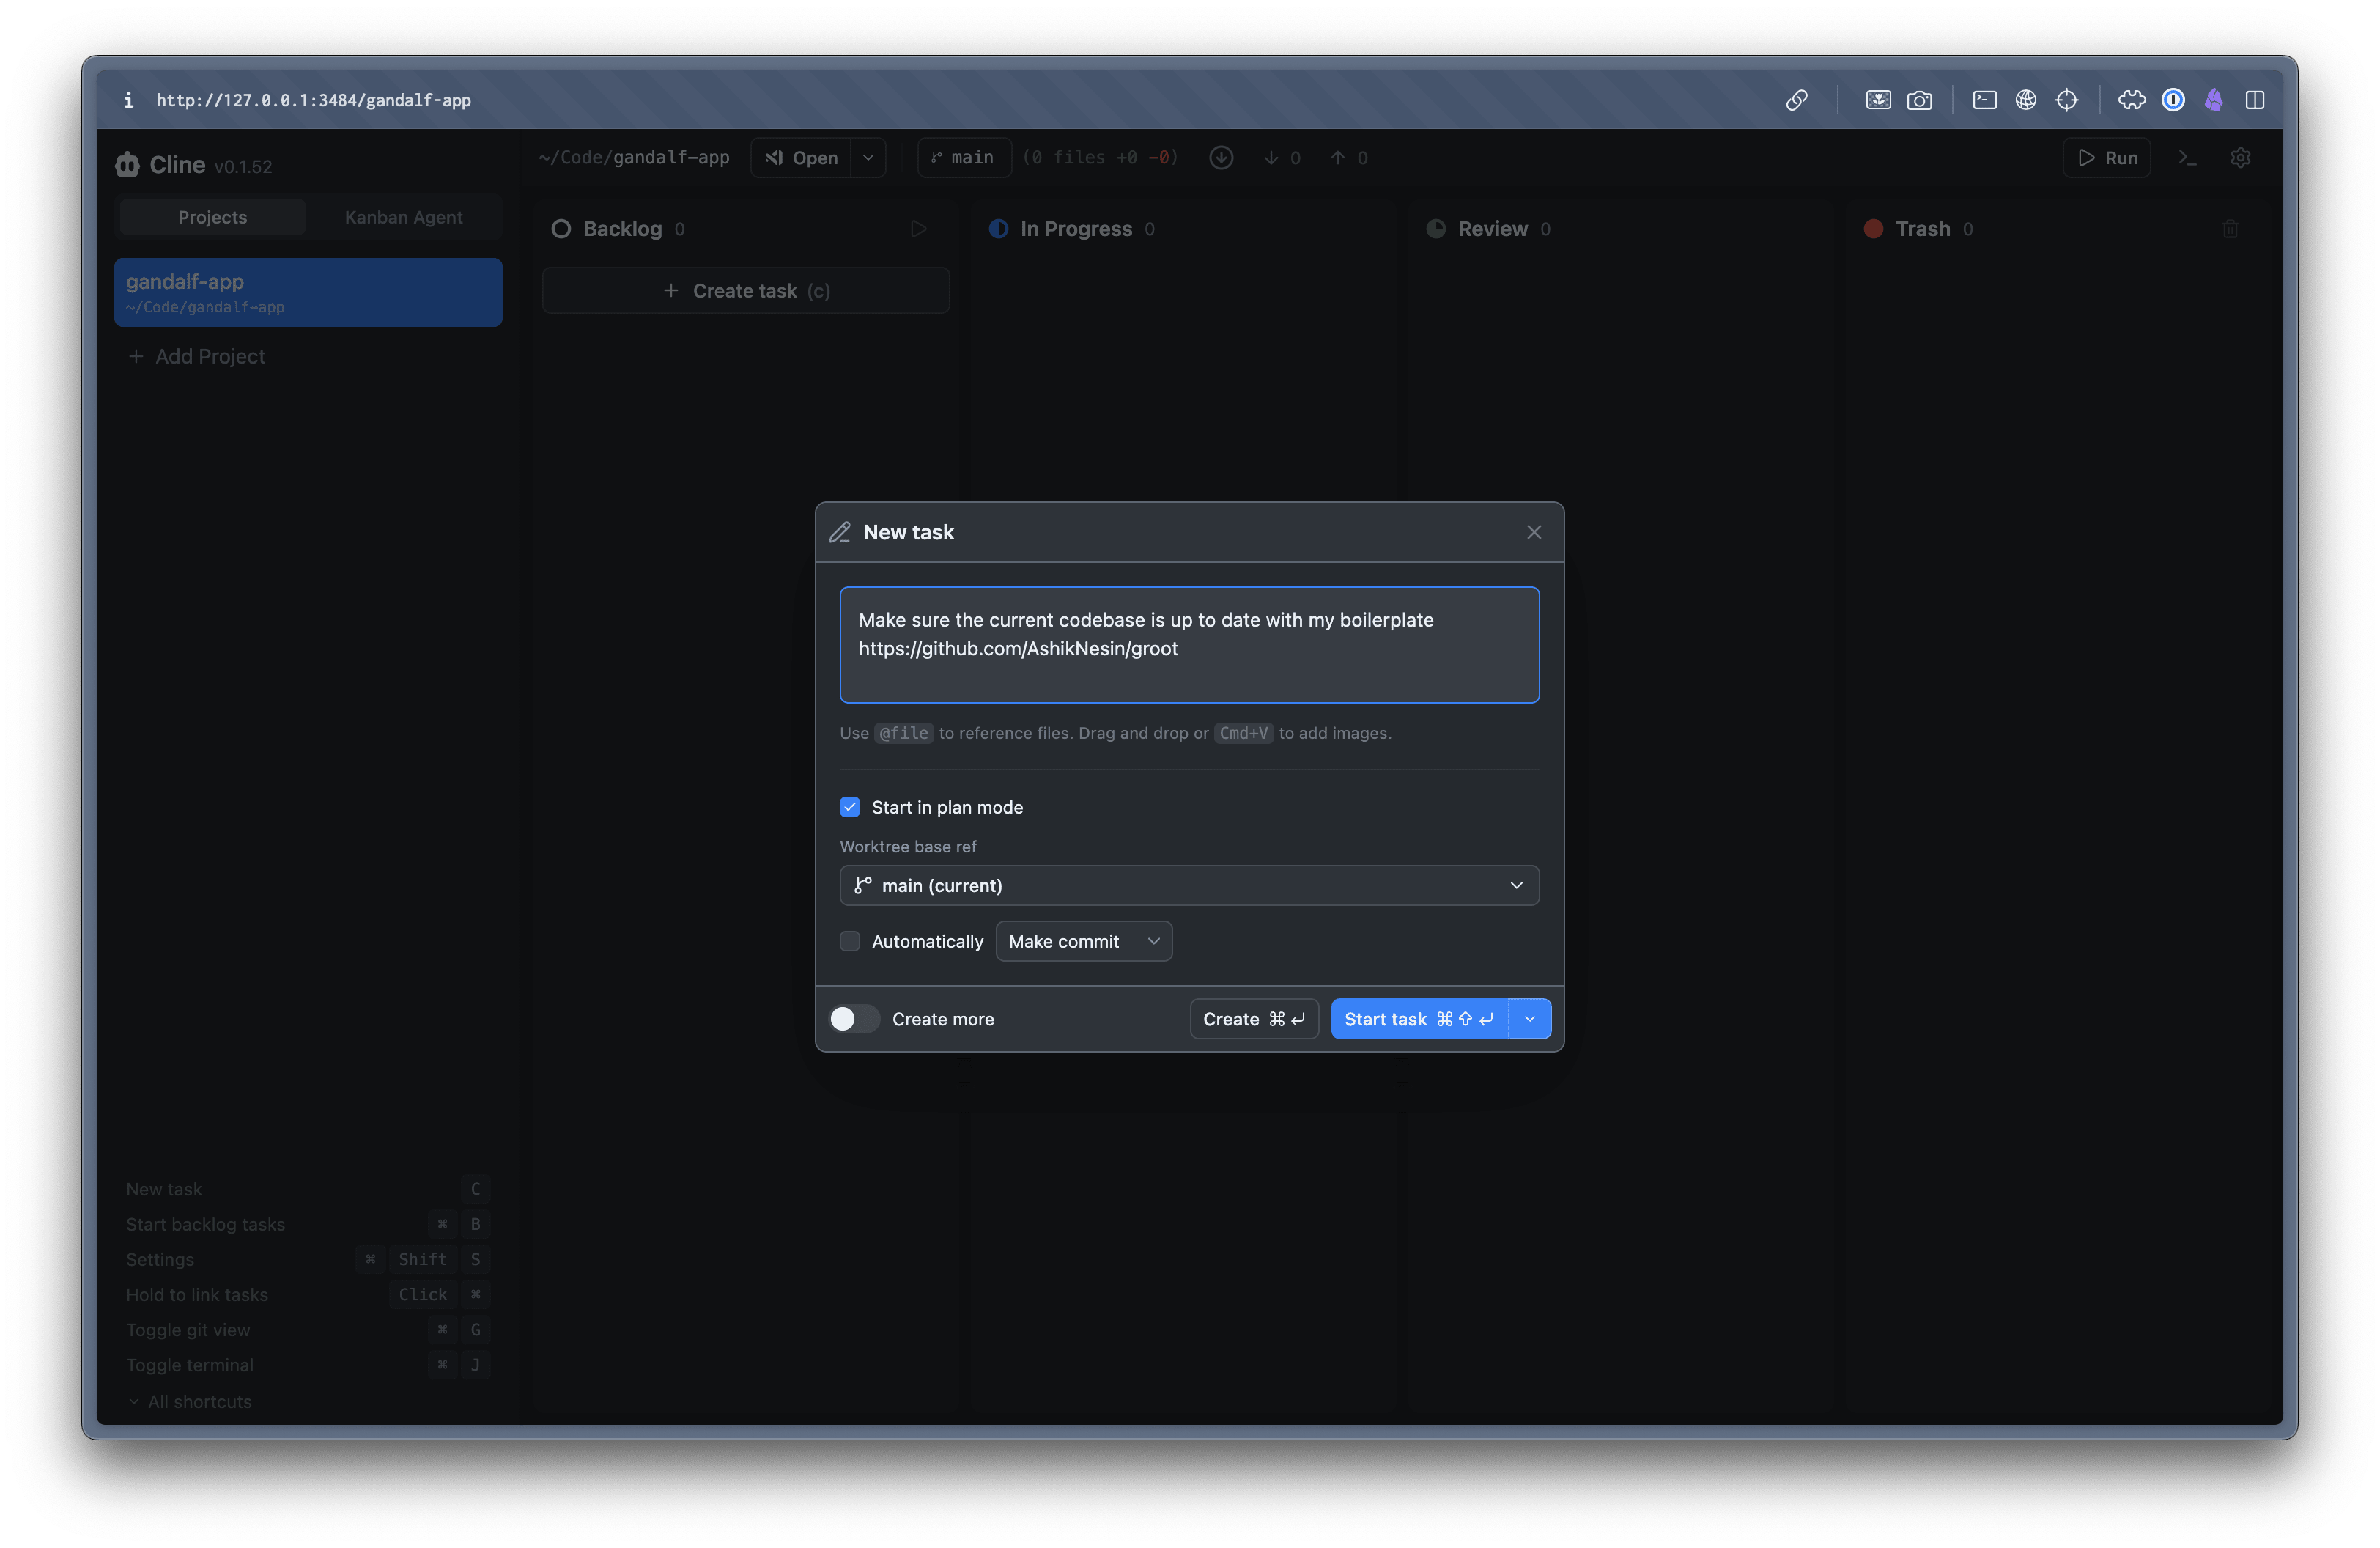
Task: Open the terminal toggle icon in the top bar
Action: pyautogui.click(x=2187, y=158)
